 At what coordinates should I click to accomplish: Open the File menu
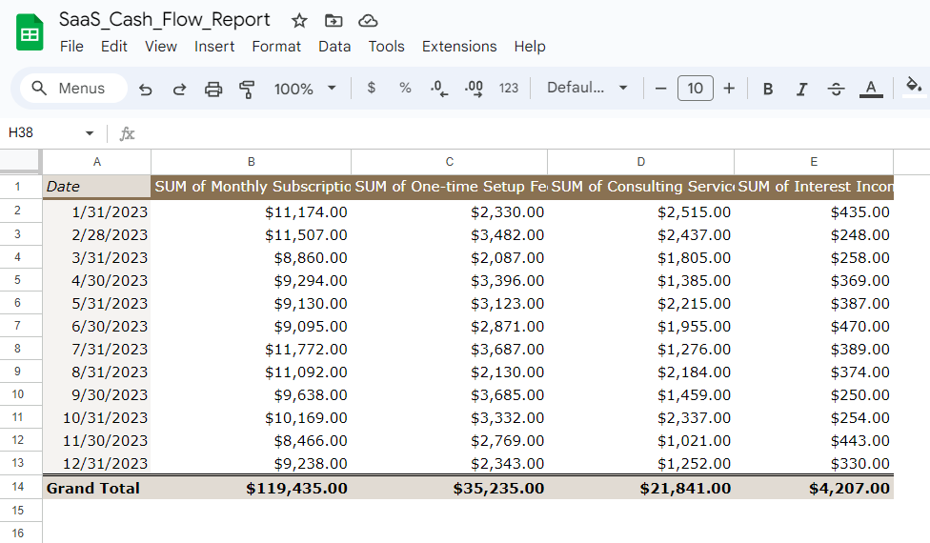click(71, 47)
